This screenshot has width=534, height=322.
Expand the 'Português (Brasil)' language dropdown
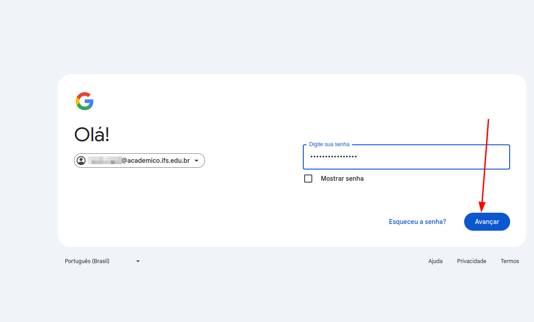[102, 261]
